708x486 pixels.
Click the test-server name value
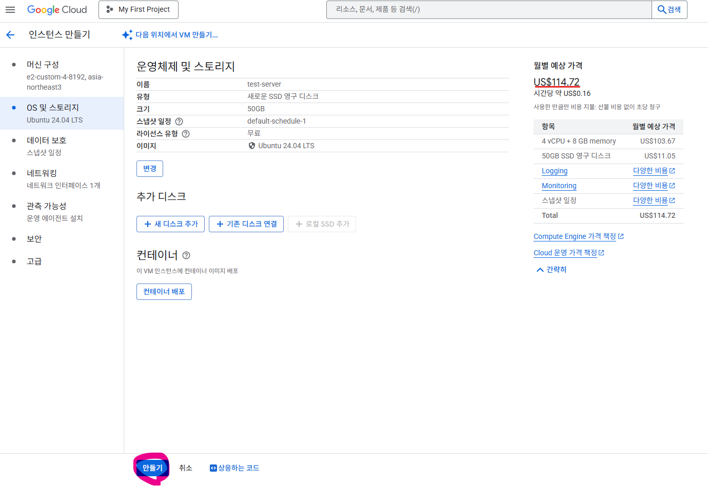264,84
